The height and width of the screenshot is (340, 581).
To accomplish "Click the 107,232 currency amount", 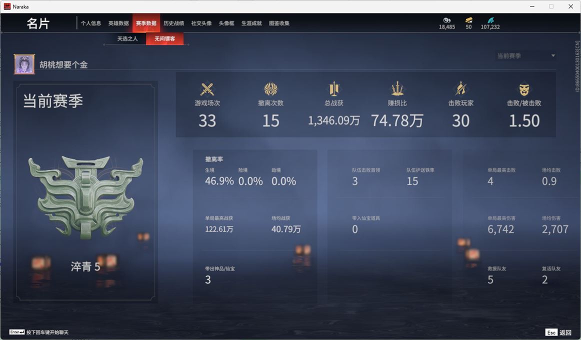I will click(x=490, y=27).
